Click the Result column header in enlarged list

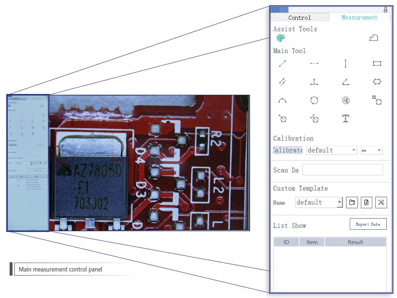pos(355,242)
